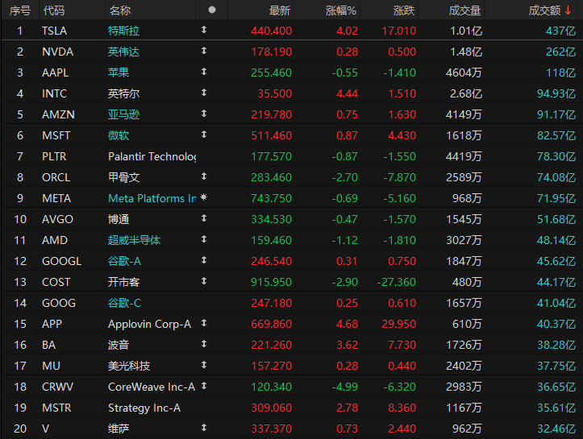Click the marker icon in the INTC row

click(x=204, y=93)
